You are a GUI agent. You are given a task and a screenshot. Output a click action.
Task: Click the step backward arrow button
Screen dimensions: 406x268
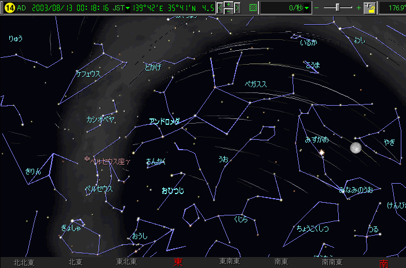220,8
